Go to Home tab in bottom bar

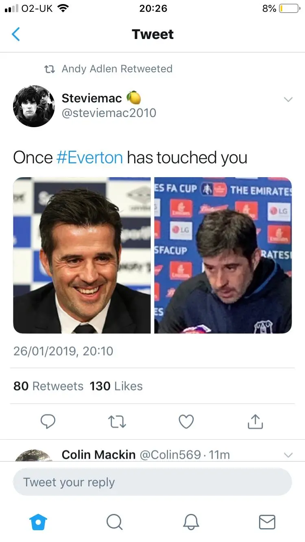[x=39, y=522]
